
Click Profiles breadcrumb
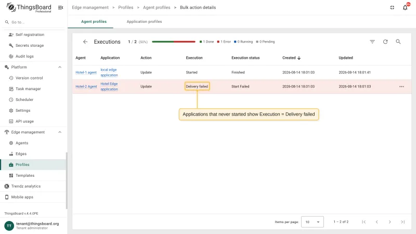(x=126, y=7)
